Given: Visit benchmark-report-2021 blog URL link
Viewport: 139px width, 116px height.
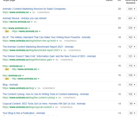Looking at the screenshot, I should tap(31, 50).
